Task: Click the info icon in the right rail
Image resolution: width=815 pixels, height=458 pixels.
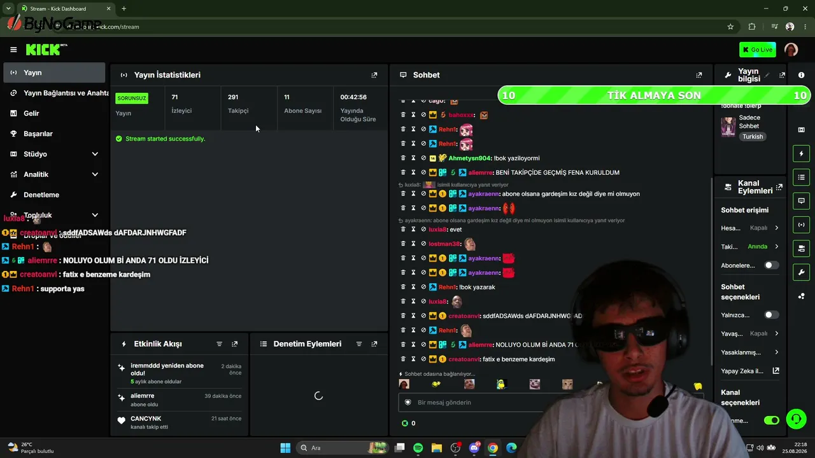Action: click(x=802, y=75)
